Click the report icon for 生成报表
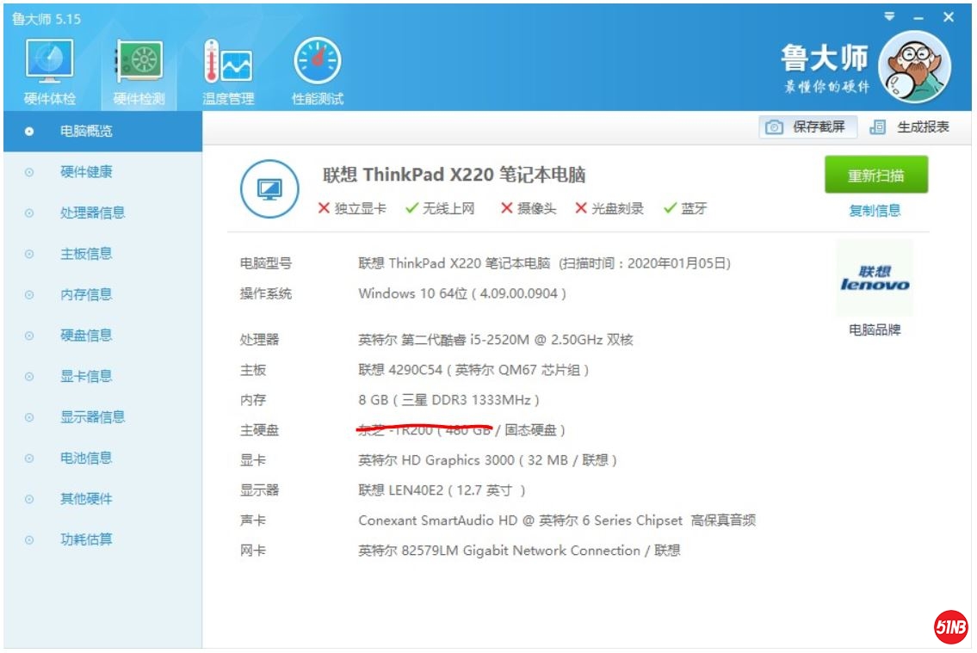This screenshot has height=653, width=977. point(877,127)
